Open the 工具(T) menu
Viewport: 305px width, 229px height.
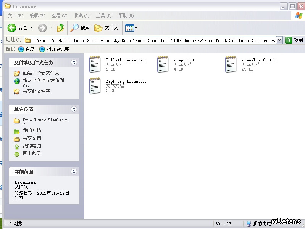pos(103,16)
